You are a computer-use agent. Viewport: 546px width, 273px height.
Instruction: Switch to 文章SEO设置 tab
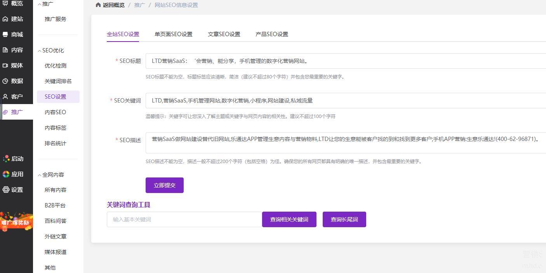click(224, 34)
